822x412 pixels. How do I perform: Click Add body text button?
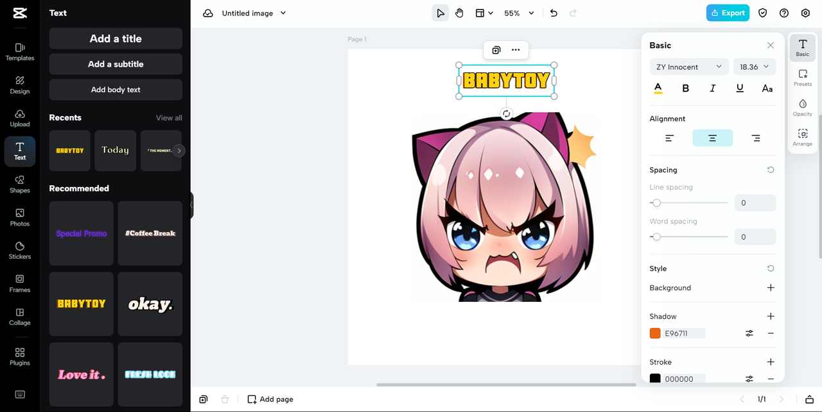coord(116,90)
